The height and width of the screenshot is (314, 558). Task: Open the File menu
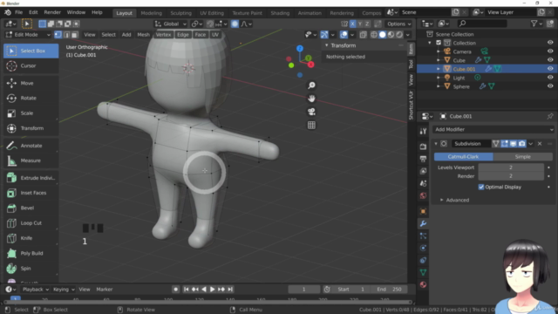pyautogui.click(x=18, y=12)
